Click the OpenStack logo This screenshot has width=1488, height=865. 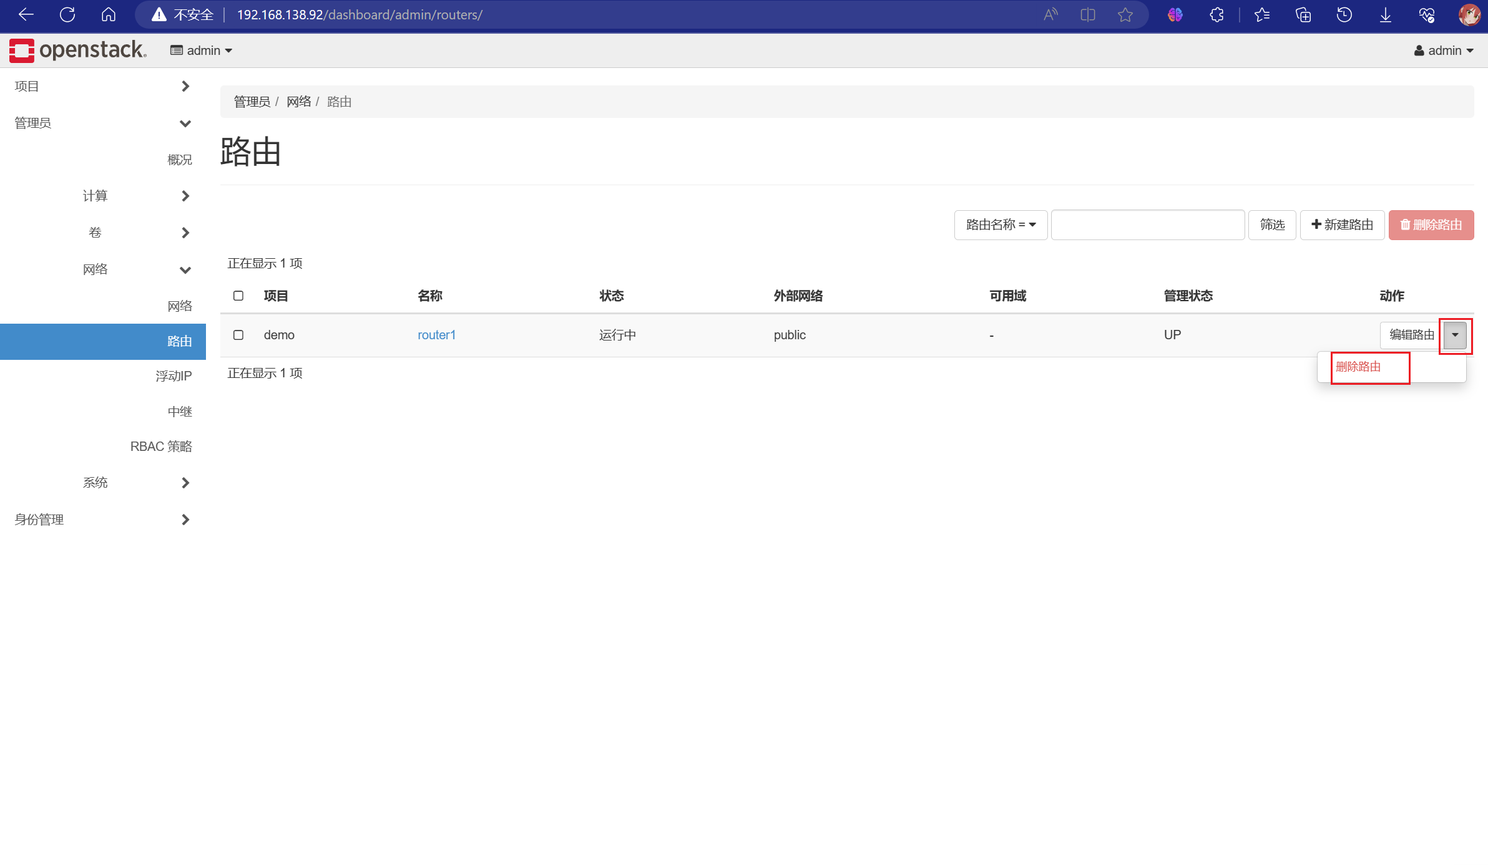(78, 51)
